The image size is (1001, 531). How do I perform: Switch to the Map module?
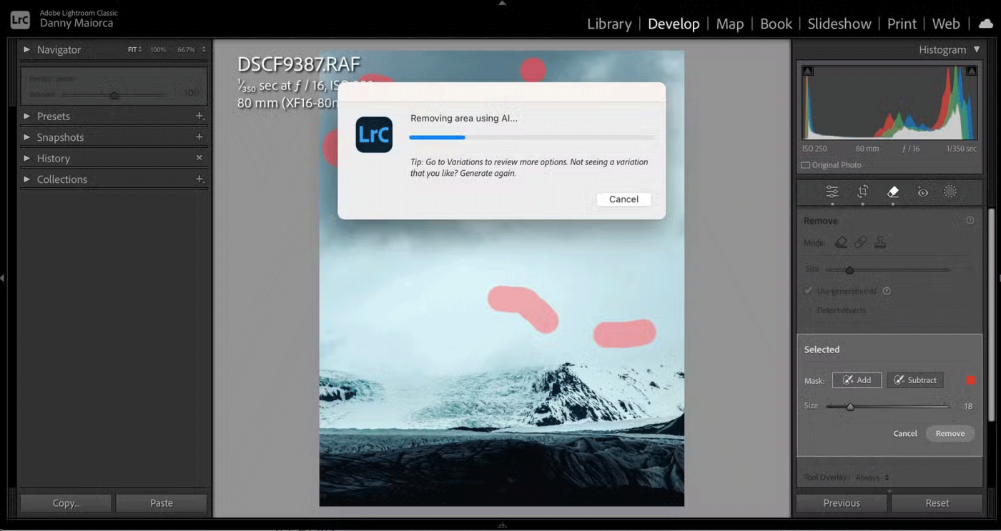[x=730, y=24]
